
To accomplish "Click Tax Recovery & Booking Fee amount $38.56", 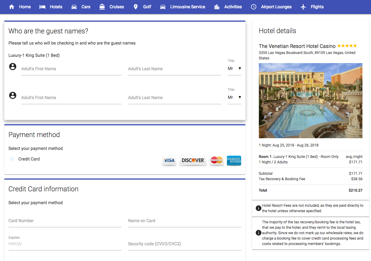I will (357, 179).
